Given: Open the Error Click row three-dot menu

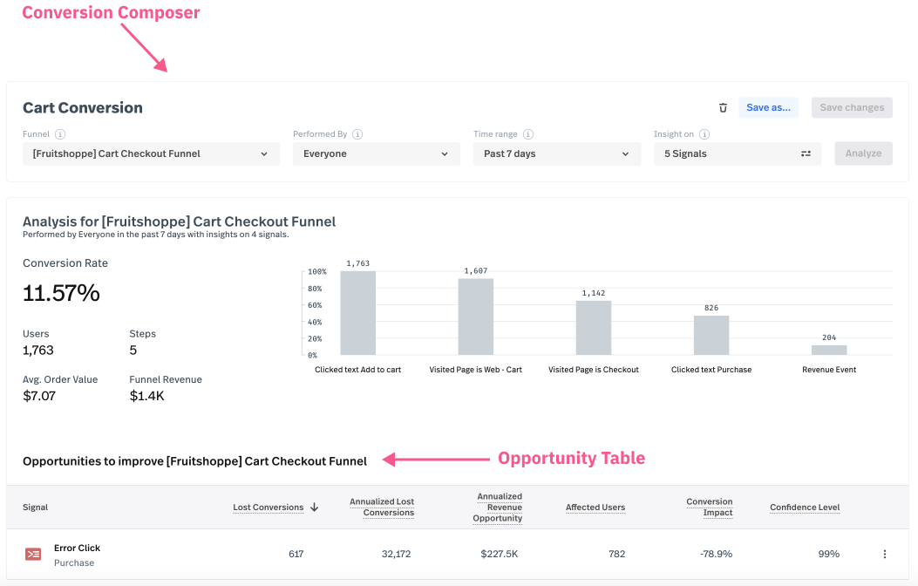Looking at the screenshot, I should [885, 554].
